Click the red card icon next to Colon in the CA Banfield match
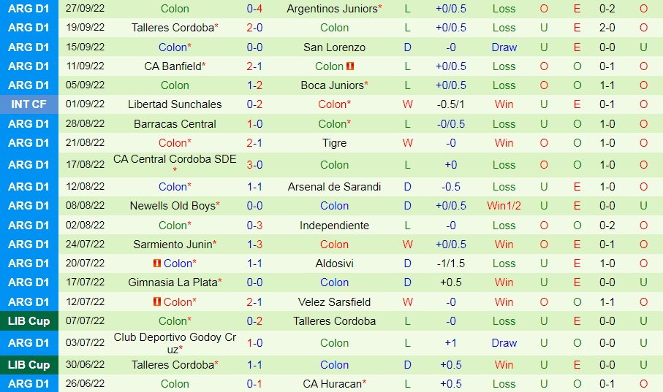 tap(350, 66)
